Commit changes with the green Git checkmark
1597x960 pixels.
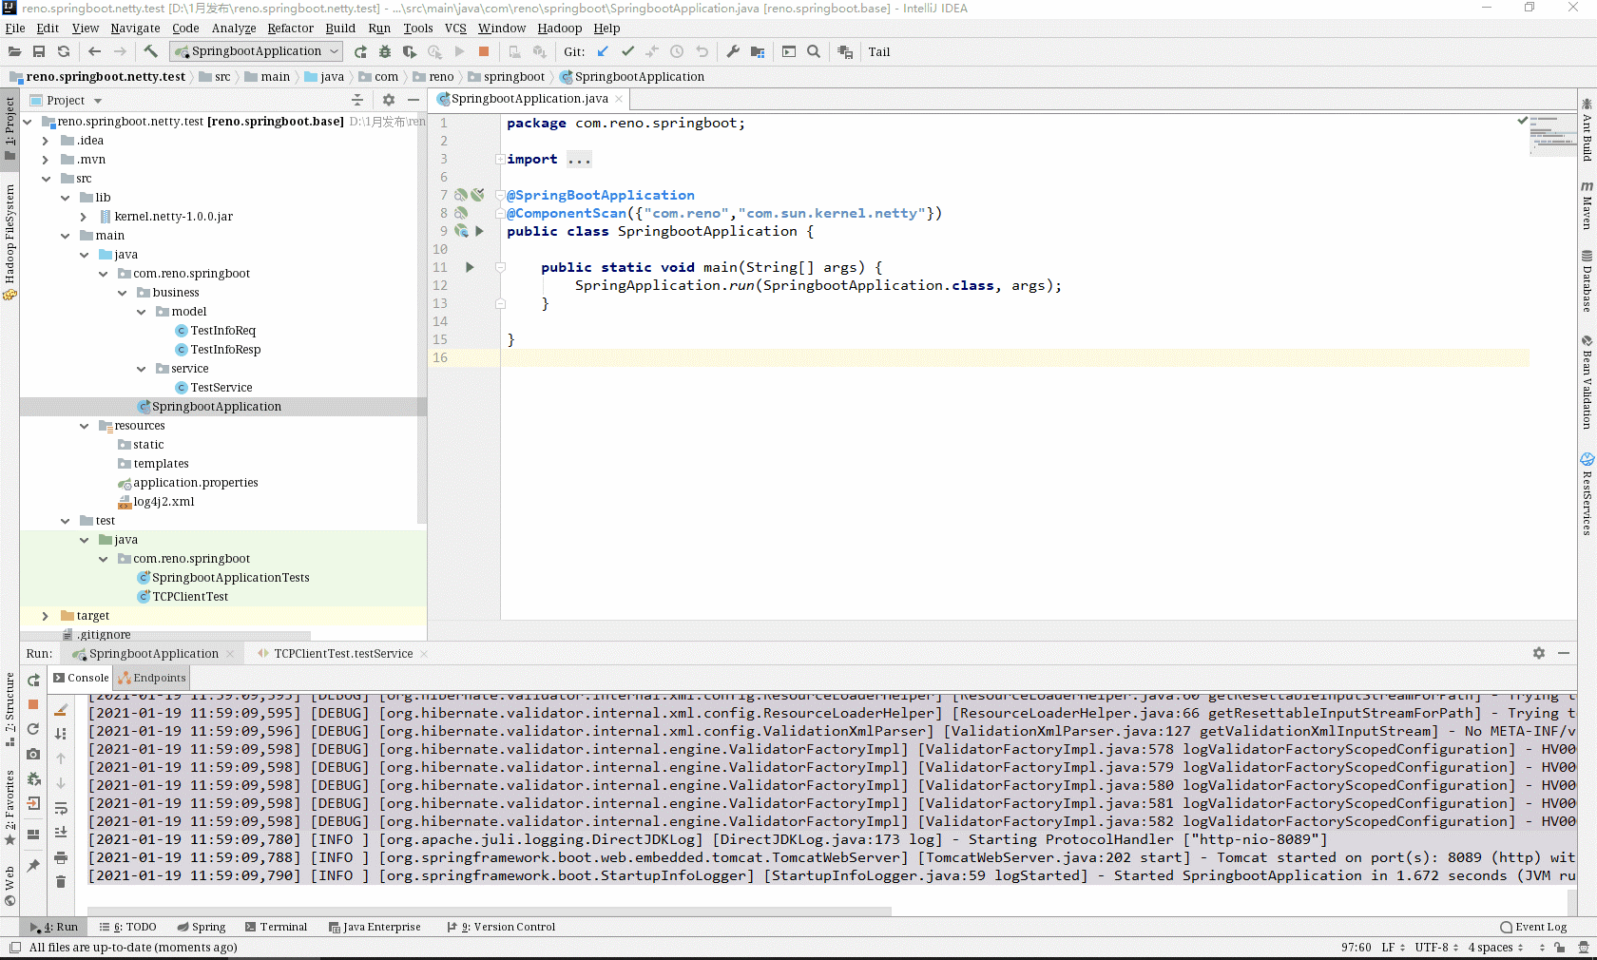coord(627,52)
